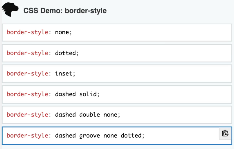Click the MDN dinosaur logo

coord(10,10)
